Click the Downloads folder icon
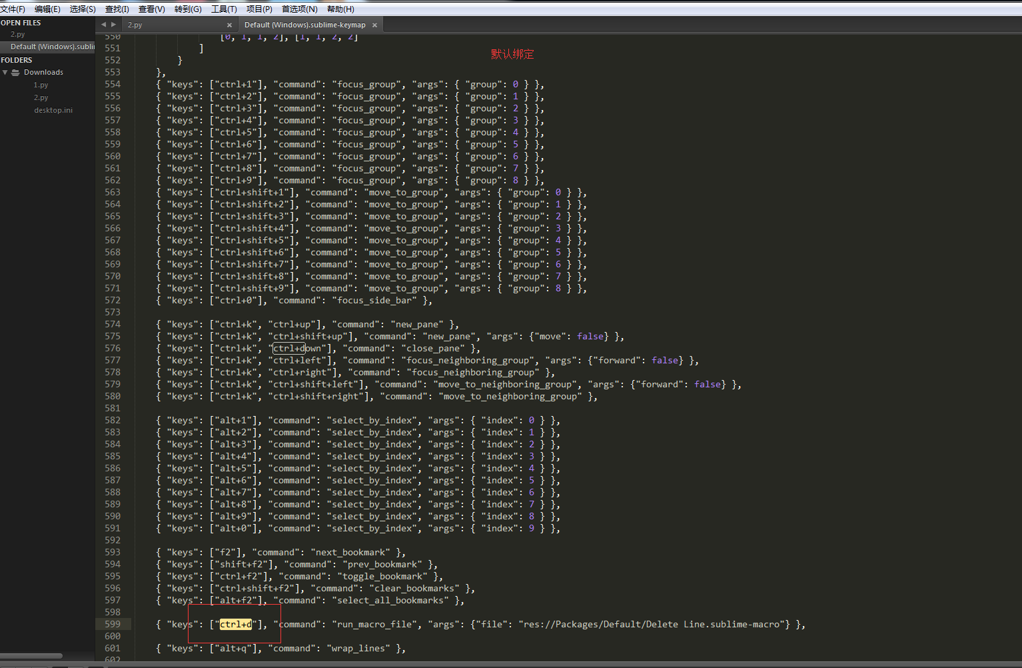The image size is (1022, 668). point(15,73)
